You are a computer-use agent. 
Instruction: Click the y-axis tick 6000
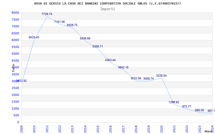tap(15, 40)
